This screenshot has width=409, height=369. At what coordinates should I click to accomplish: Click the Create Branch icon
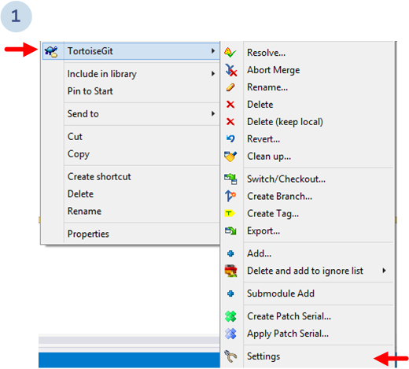[x=230, y=196]
